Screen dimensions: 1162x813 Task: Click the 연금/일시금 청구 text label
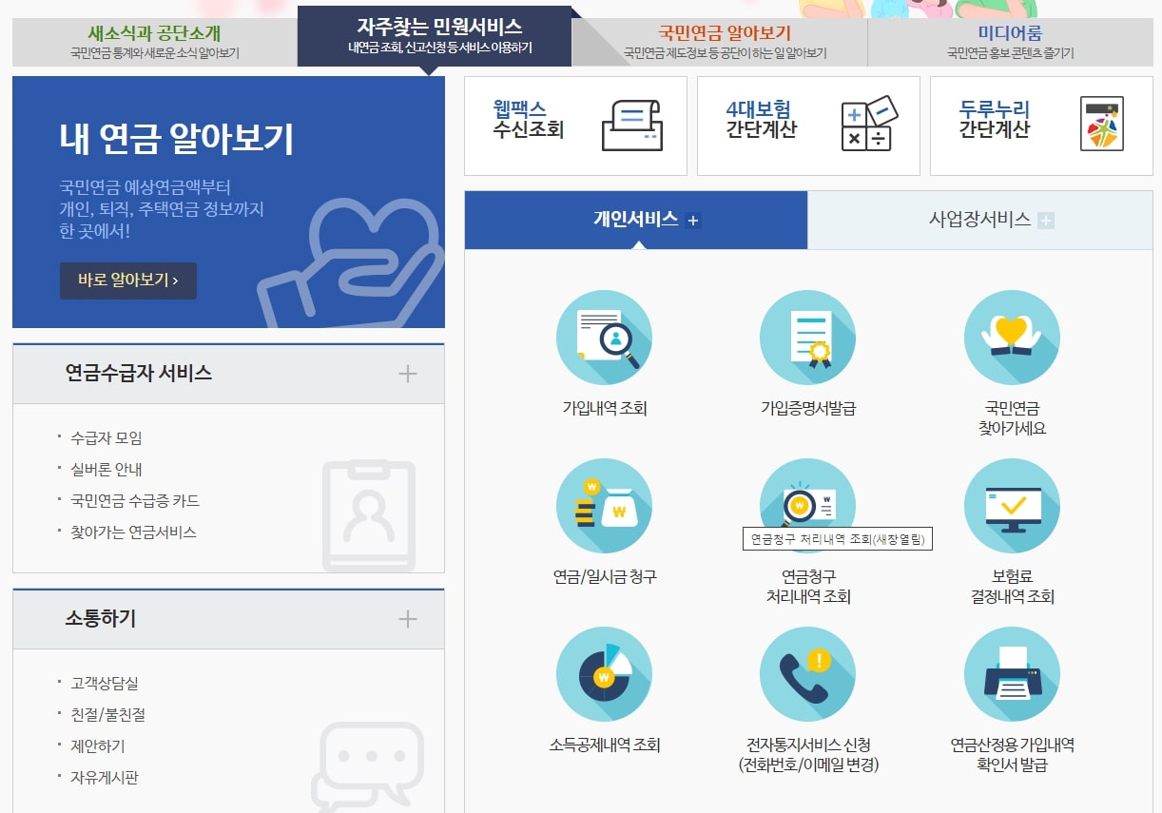point(605,577)
